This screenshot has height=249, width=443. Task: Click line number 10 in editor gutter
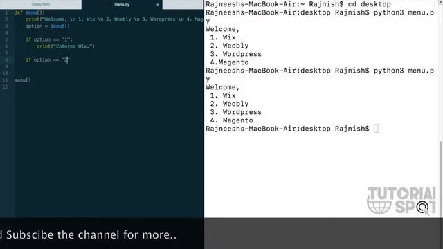(x=5, y=73)
